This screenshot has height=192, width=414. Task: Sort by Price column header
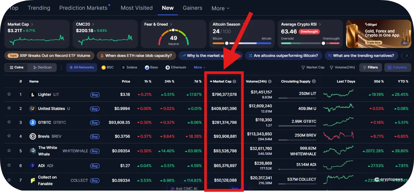tap(126, 82)
